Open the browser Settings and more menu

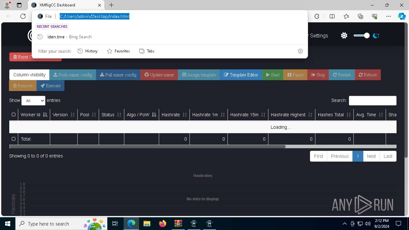coord(389,16)
